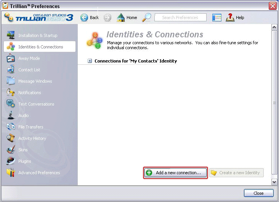Select Identities & Connections section
Image resolution: width=279 pixels, height=202 pixels.
(x=40, y=46)
